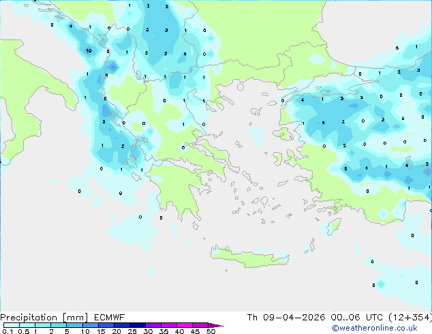
Task: Click the '0.1' legend scale label
Action: 7,331
